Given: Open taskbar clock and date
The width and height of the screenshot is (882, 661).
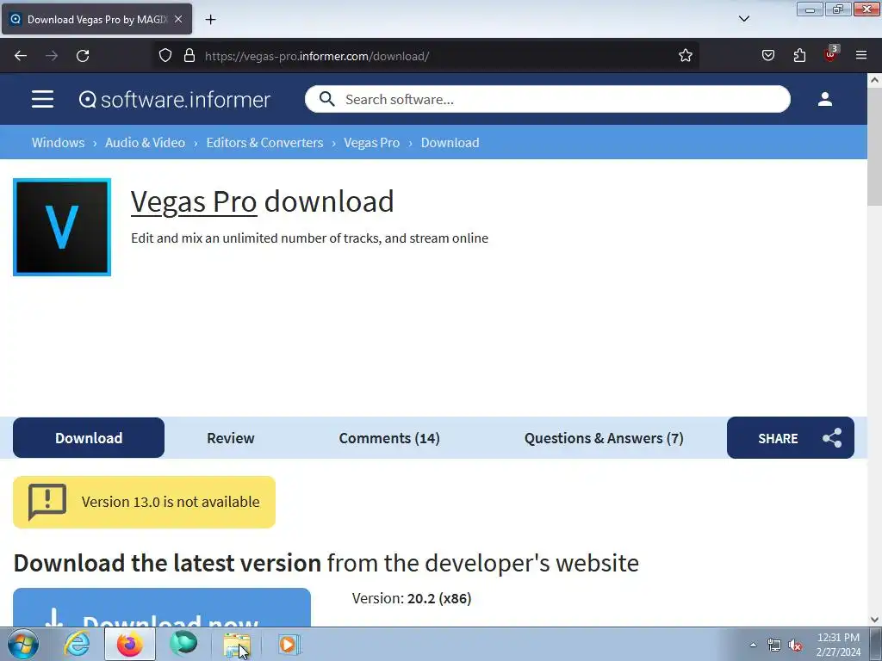Looking at the screenshot, I should tap(838, 644).
